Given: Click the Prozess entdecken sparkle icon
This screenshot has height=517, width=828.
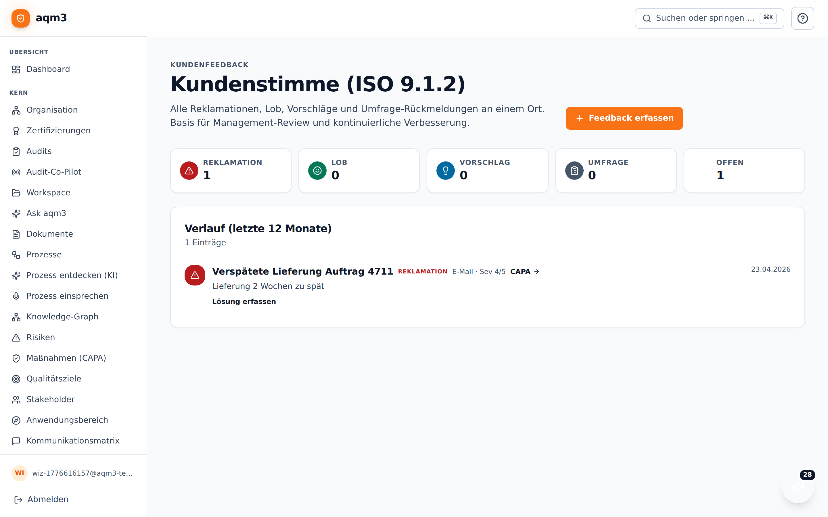Looking at the screenshot, I should click(16, 276).
